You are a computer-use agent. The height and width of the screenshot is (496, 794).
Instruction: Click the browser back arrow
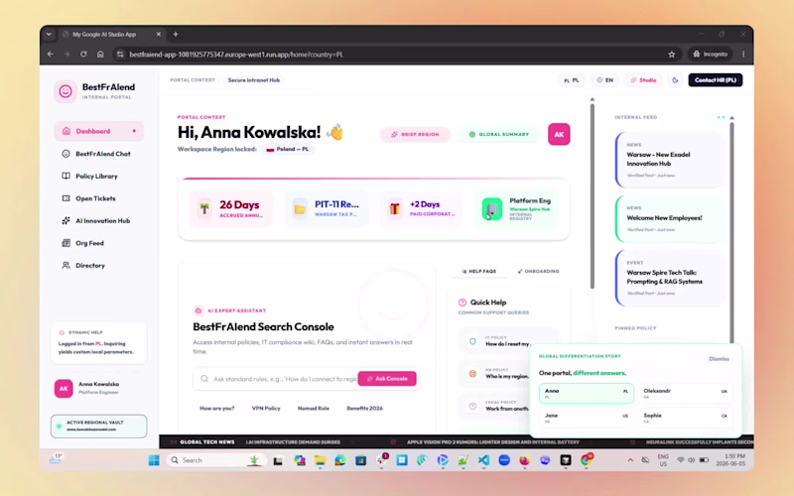[x=51, y=55]
